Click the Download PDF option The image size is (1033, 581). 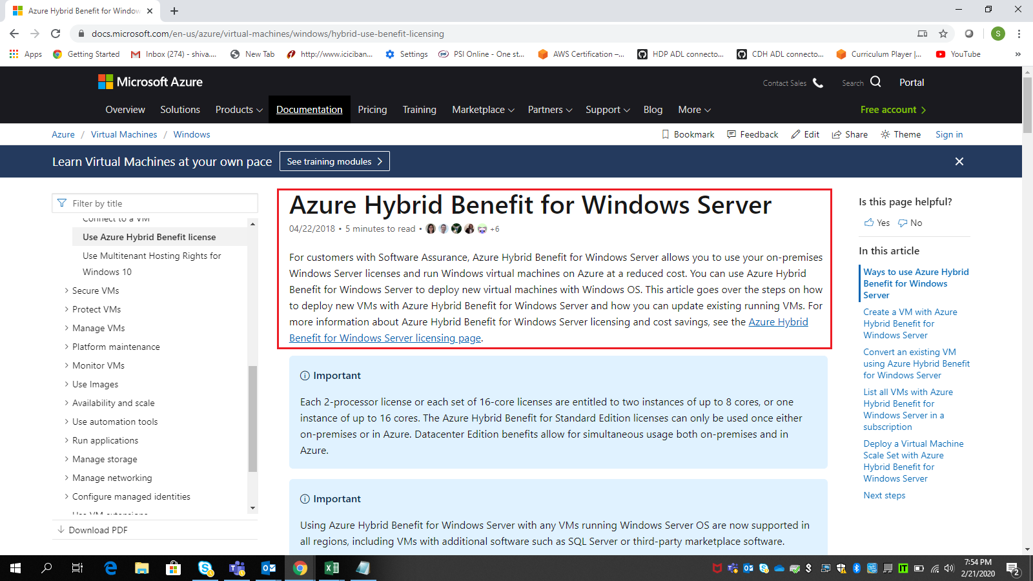pos(92,530)
